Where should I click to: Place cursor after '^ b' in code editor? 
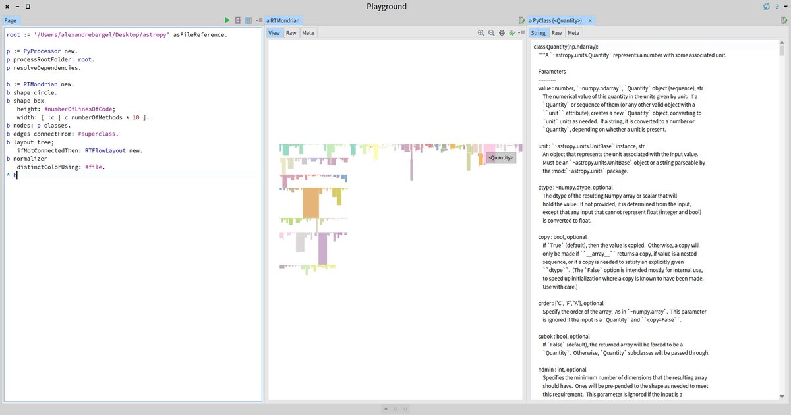point(17,176)
